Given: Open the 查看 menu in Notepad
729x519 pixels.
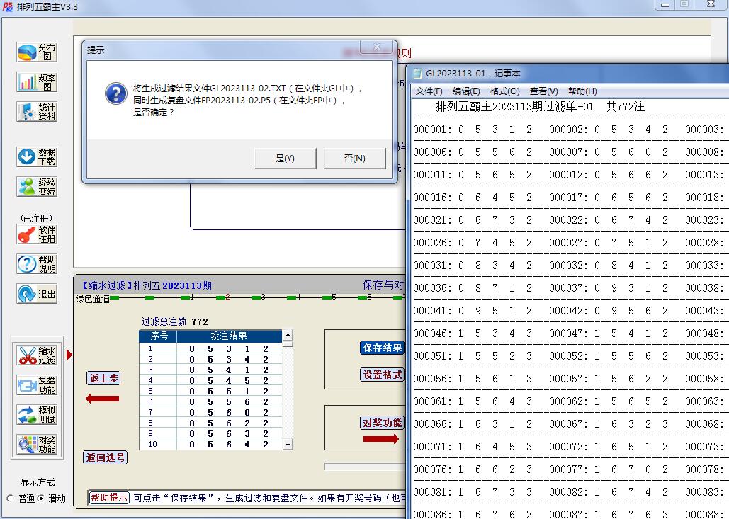Looking at the screenshot, I should tap(542, 91).
